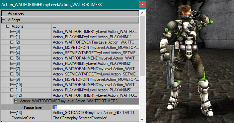Click the scrollbar up arrow
The width and height of the screenshot is (234, 123).
[x=142, y=13]
